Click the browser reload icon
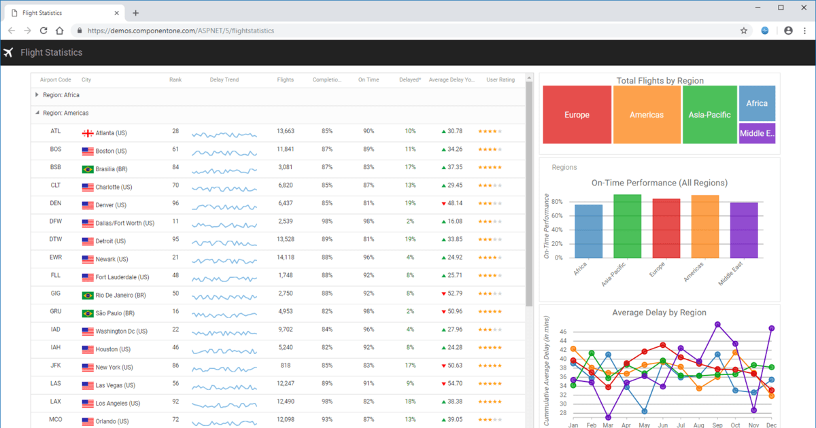 (44, 30)
